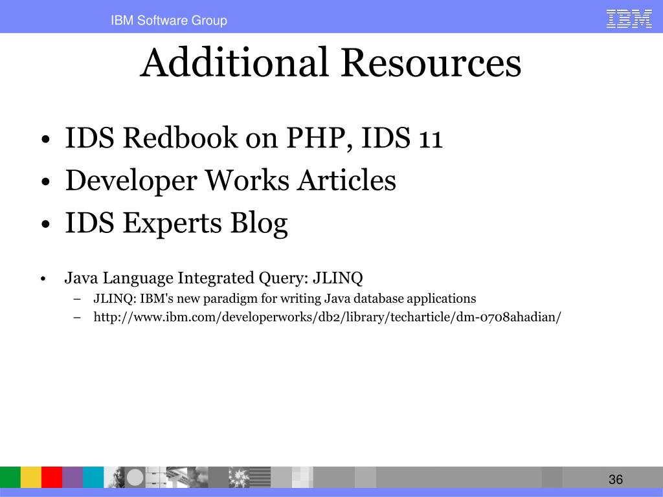663x497 pixels.
Task: Click the teal blue square in footer strip
Action: click(93, 477)
